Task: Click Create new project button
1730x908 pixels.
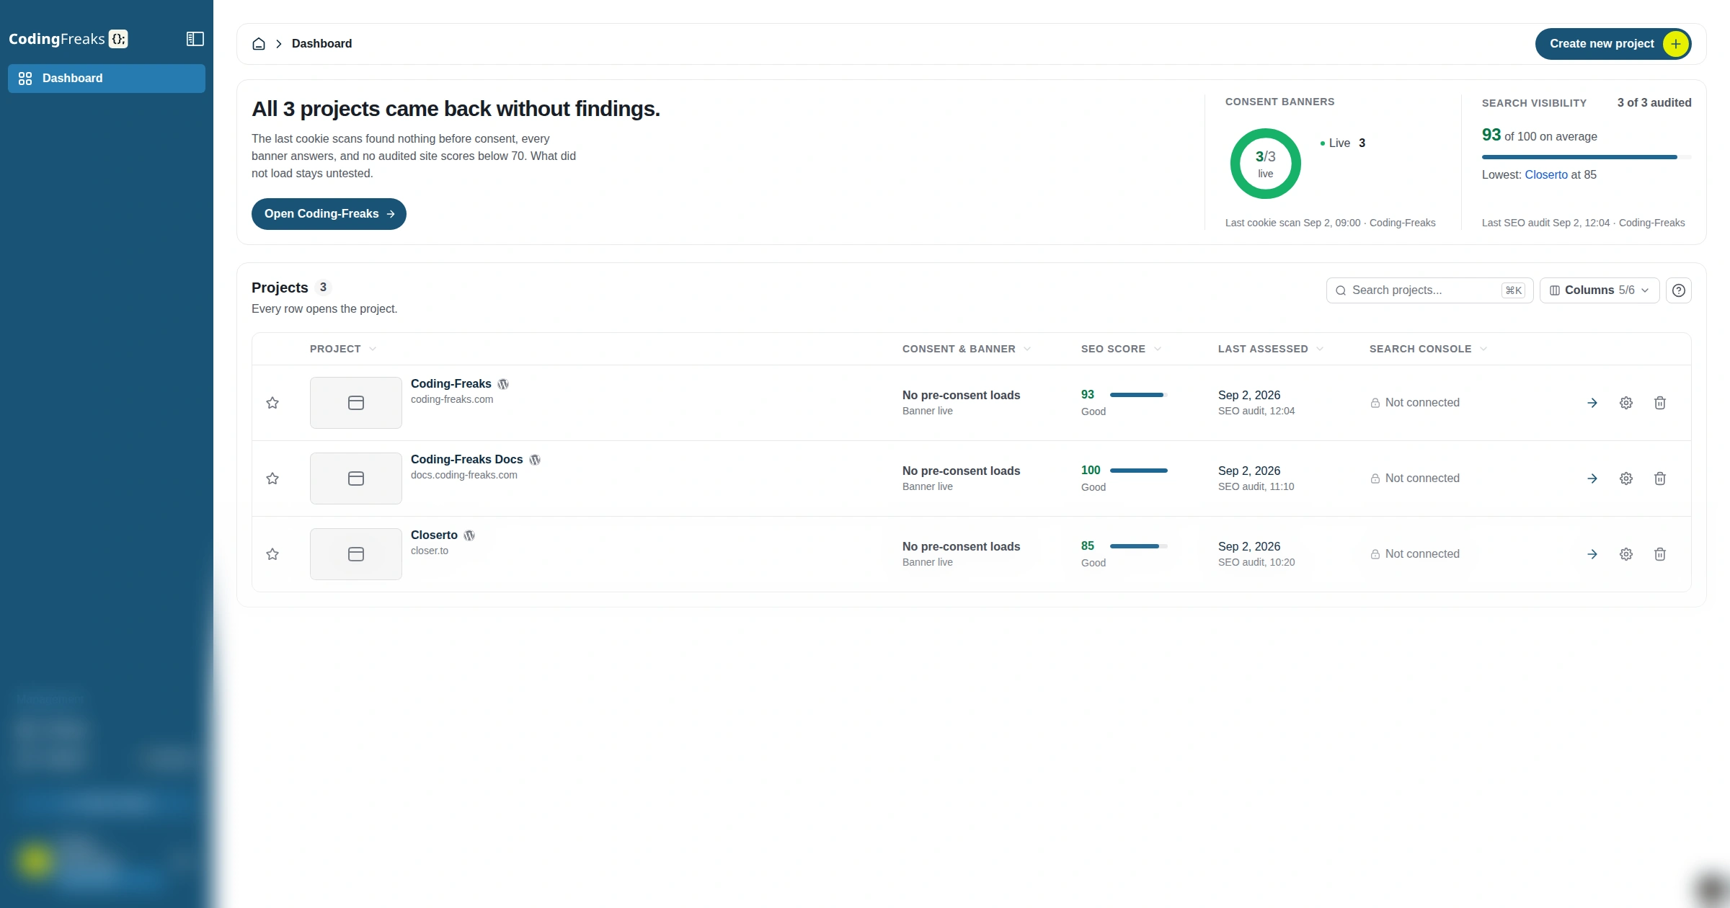Action: 1613,44
